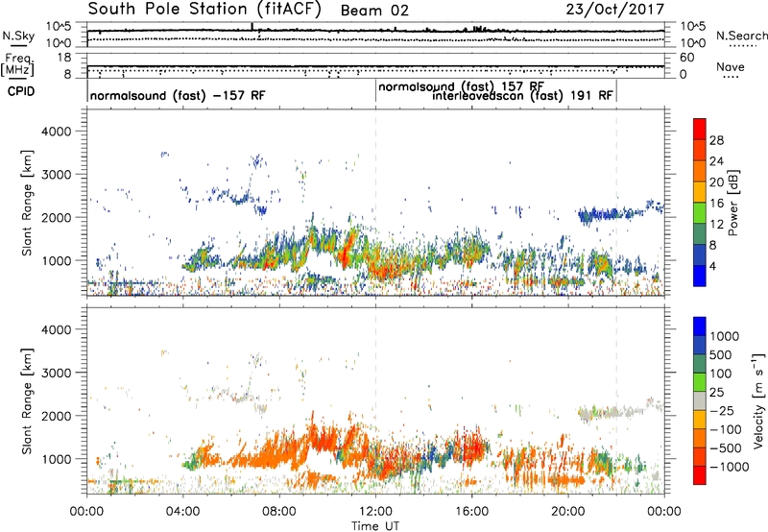Pick the 4–8 dB blue Power swatch
Image resolution: width=768 pixels, height=532 pixels.
click(x=700, y=255)
